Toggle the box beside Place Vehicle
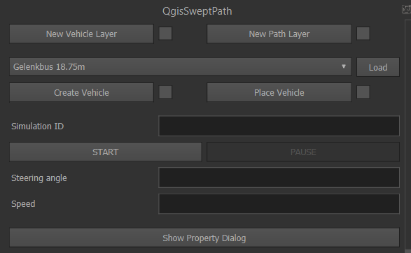This screenshot has width=411, height=253. [363, 92]
